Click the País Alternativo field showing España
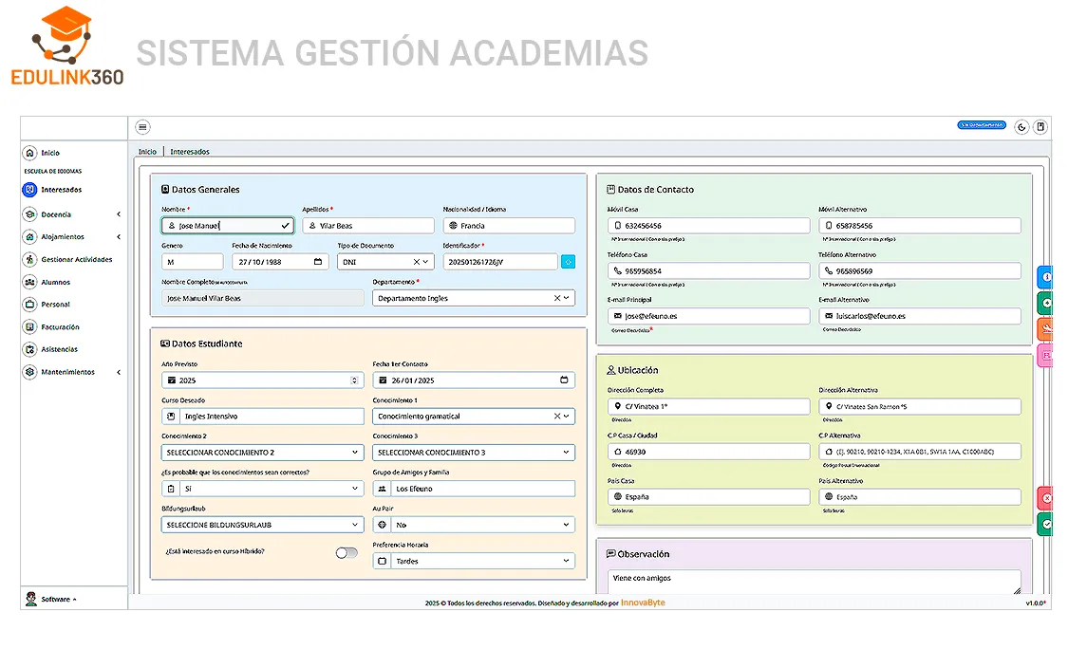This screenshot has height=668, width=1068. pyautogui.click(x=920, y=497)
